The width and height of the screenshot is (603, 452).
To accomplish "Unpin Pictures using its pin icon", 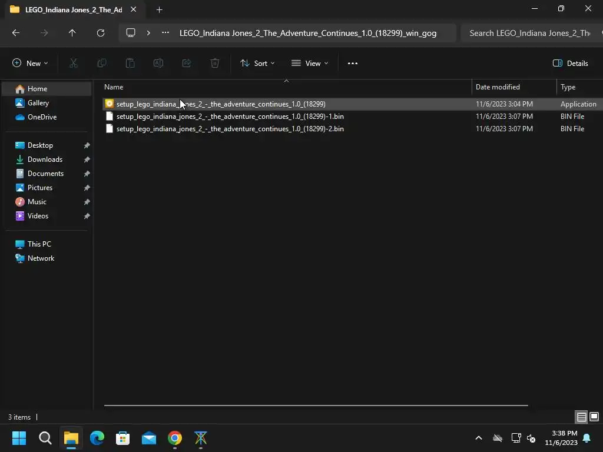I will (87, 188).
